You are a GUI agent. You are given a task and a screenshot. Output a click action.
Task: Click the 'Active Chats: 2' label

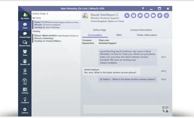click(x=40, y=14)
